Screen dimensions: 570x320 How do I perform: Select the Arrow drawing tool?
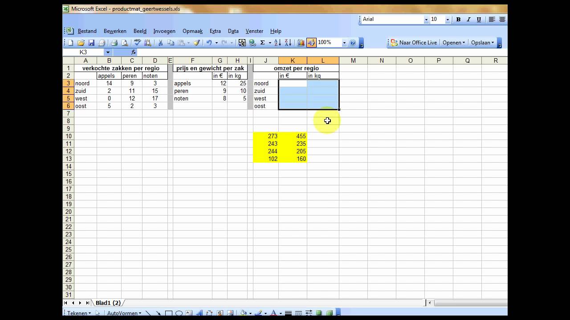click(x=159, y=313)
